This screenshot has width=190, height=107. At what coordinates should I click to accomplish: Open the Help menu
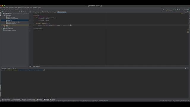click(39, 8)
